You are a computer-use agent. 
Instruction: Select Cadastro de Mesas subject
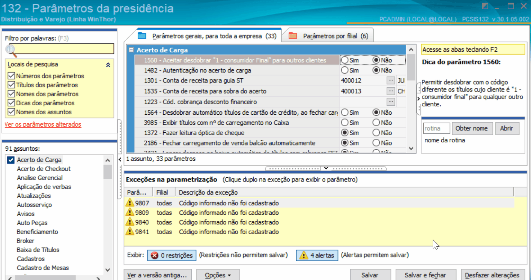coord(43,268)
